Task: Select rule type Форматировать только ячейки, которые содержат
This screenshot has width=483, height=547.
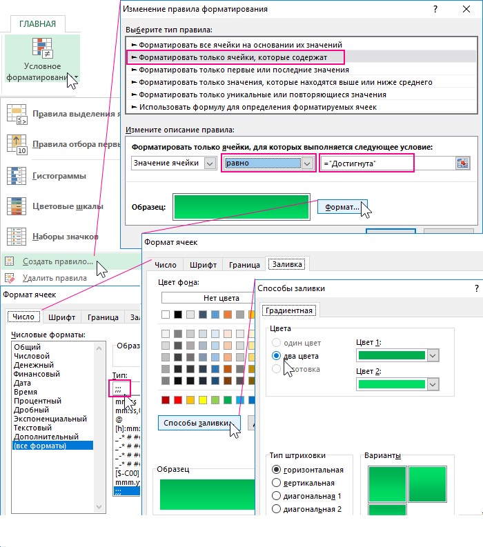Action: 302,57
